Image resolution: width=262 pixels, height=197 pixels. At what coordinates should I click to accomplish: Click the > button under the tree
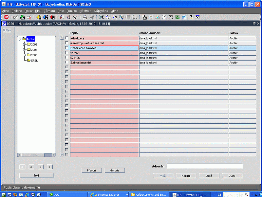tap(50, 167)
